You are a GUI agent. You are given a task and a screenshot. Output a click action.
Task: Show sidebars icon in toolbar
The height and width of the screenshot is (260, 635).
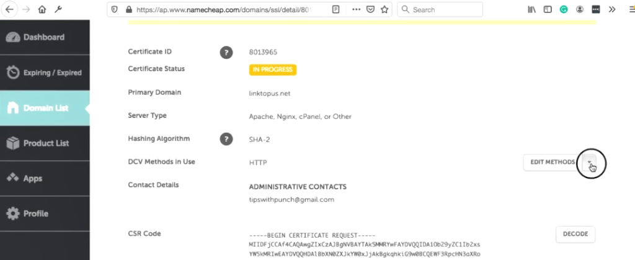pyautogui.click(x=548, y=9)
